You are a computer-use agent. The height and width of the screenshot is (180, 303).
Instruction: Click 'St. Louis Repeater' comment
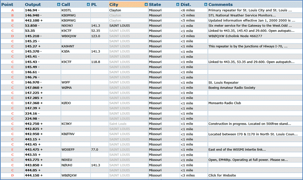(223, 83)
